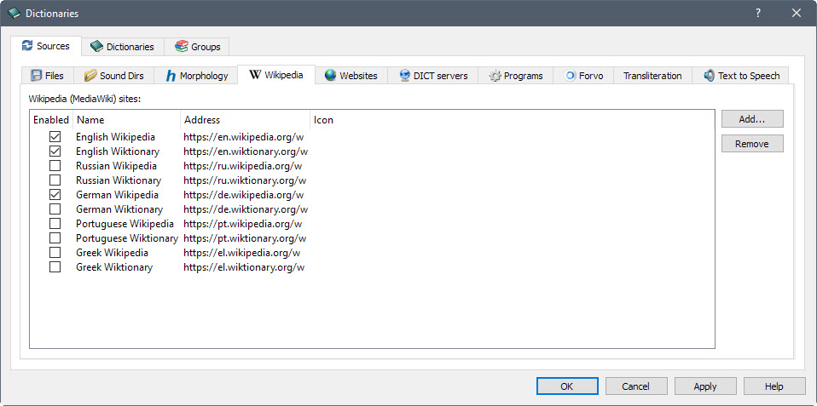
Task: Open Help via the Help button
Action: 774,386
